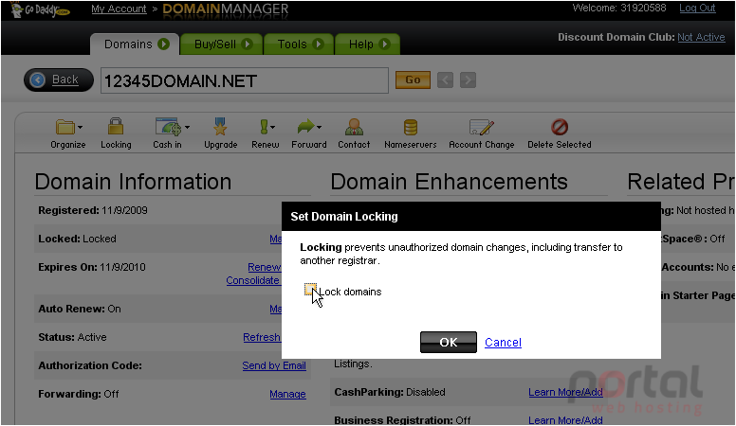Confirm with the OK button

pyautogui.click(x=449, y=342)
